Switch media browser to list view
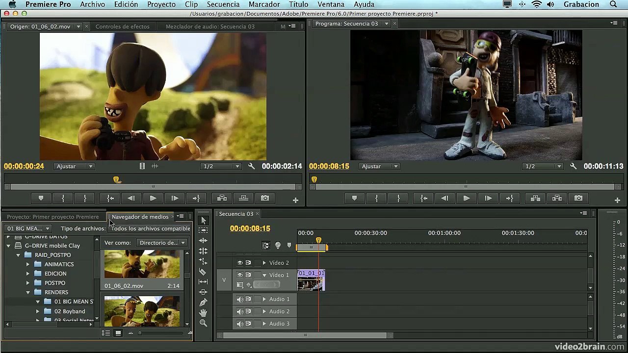Image resolution: width=628 pixels, height=353 pixels. [105, 333]
